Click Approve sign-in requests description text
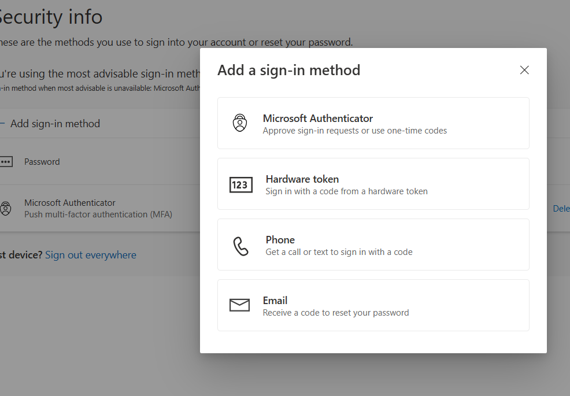 [x=355, y=131]
